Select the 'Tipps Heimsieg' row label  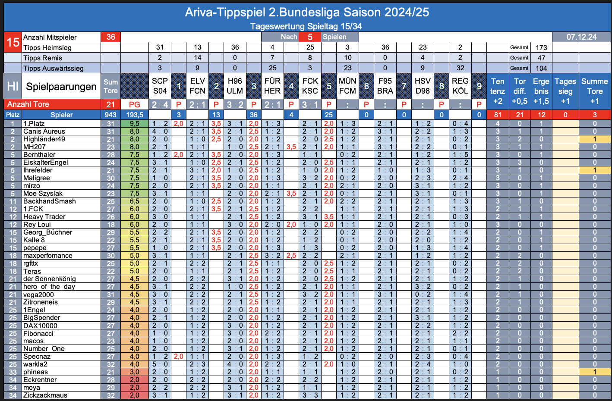(x=47, y=47)
